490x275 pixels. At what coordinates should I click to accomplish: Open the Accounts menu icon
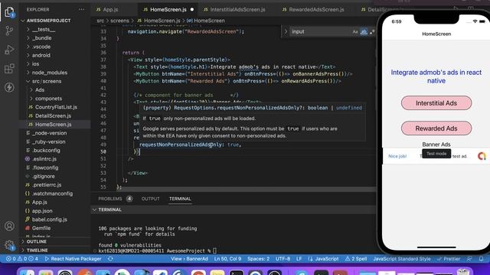pyautogui.click(x=9, y=226)
